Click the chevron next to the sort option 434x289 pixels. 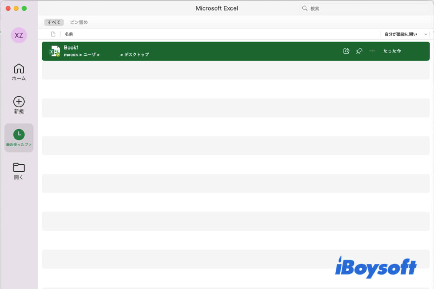[x=425, y=34]
